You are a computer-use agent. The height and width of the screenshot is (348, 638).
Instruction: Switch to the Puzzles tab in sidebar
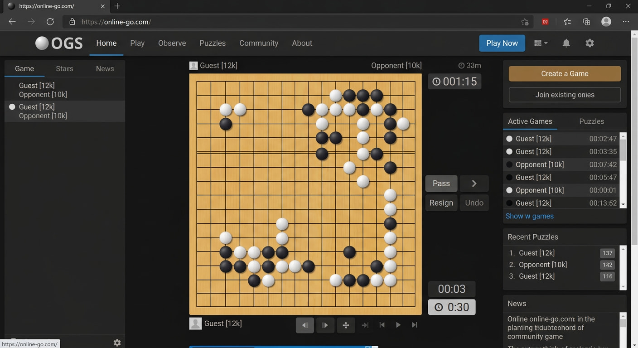click(x=591, y=121)
